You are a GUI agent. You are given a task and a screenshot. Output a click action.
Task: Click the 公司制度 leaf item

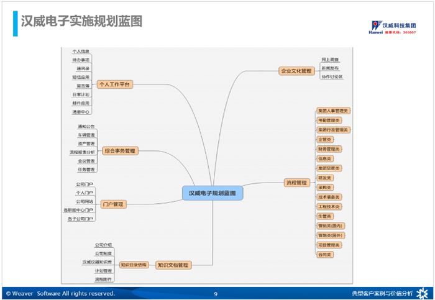104,253
